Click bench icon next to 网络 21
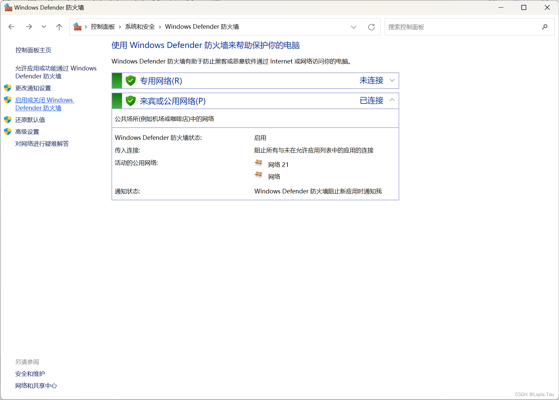 pos(259,163)
